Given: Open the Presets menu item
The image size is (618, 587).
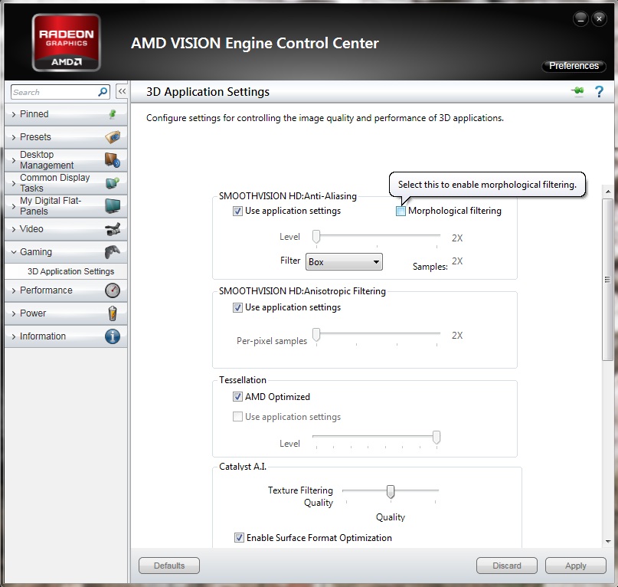Looking at the screenshot, I should point(66,137).
